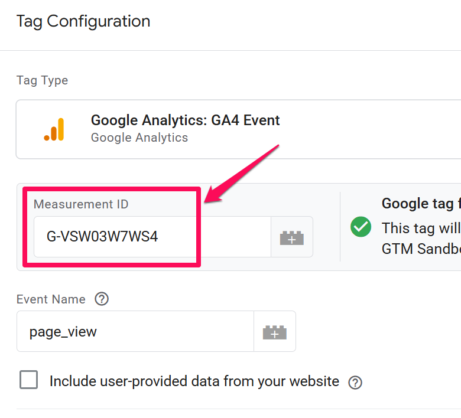461x418 pixels.
Task: Click the green checkmark Google tag status icon
Action: (361, 227)
